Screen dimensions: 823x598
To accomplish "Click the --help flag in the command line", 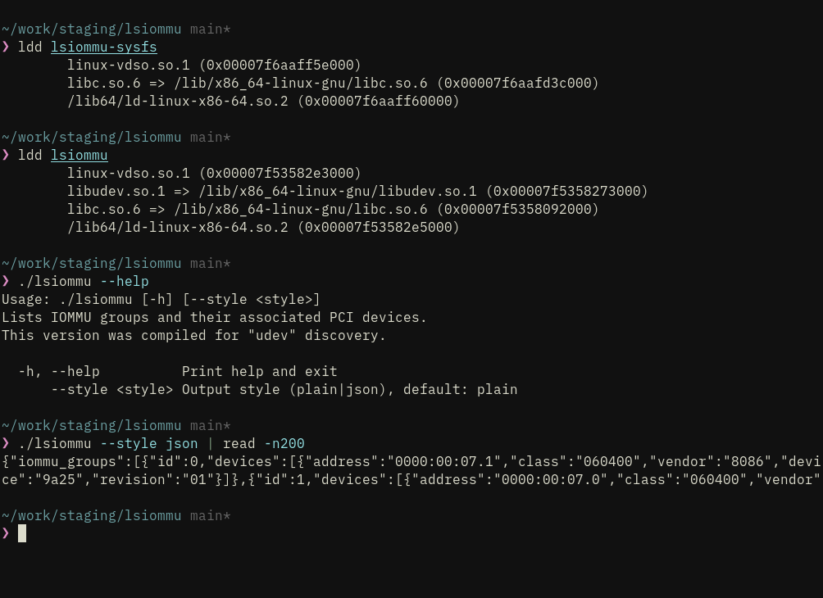I will pyautogui.click(x=125, y=281).
